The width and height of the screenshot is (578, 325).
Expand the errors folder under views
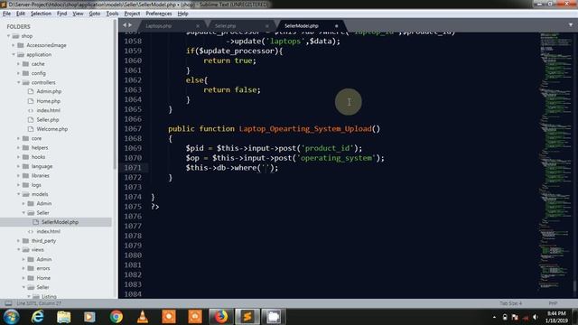(23, 268)
